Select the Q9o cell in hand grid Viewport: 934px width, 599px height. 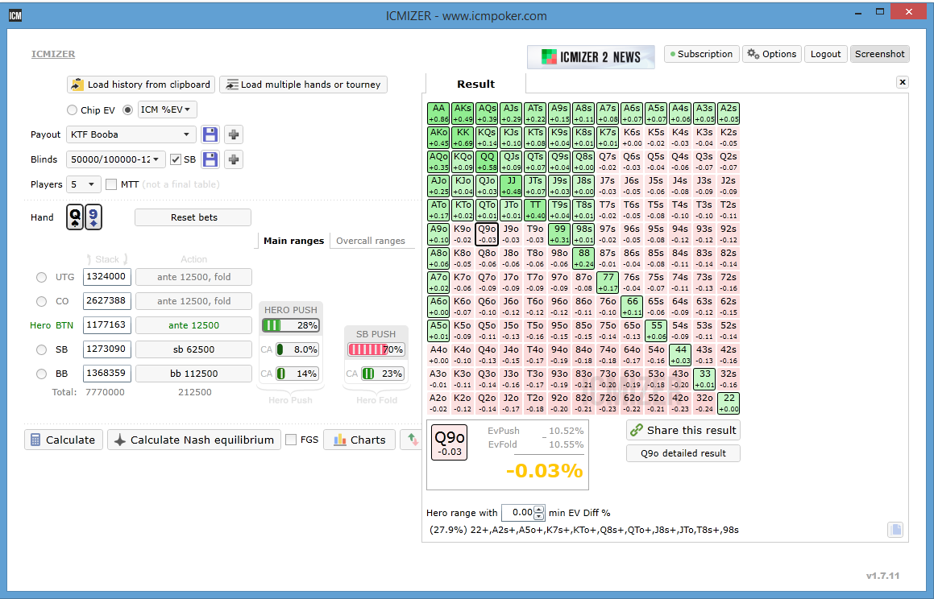pos(487,234)
